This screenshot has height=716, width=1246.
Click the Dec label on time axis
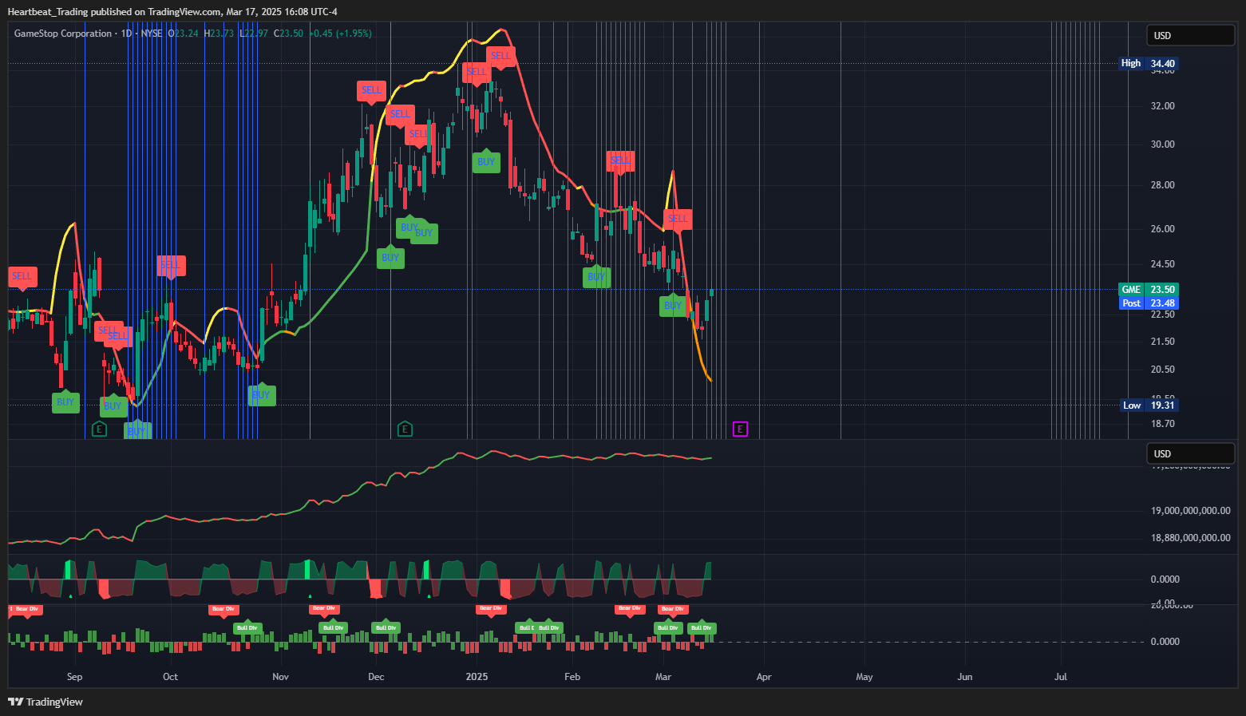376,677
